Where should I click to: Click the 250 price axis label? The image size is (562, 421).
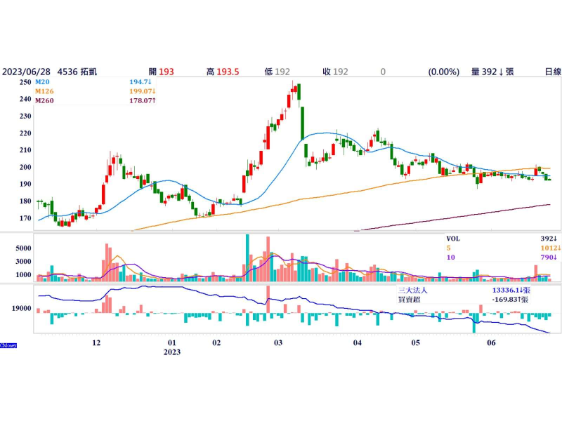click(25, 82)
